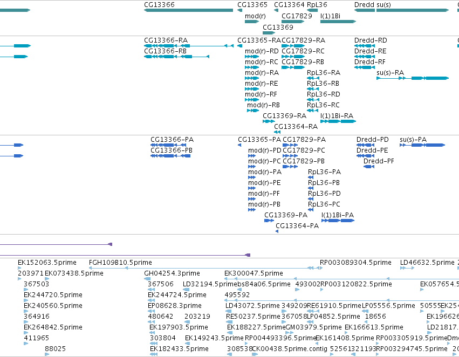Screen dimensions: 459x357
Task: Select the GM03979.5prime EST label
Action: point(313,327)
